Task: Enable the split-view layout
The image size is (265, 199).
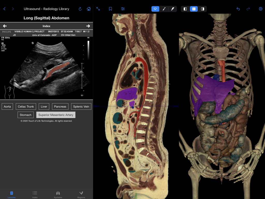Action: point(194,9)
